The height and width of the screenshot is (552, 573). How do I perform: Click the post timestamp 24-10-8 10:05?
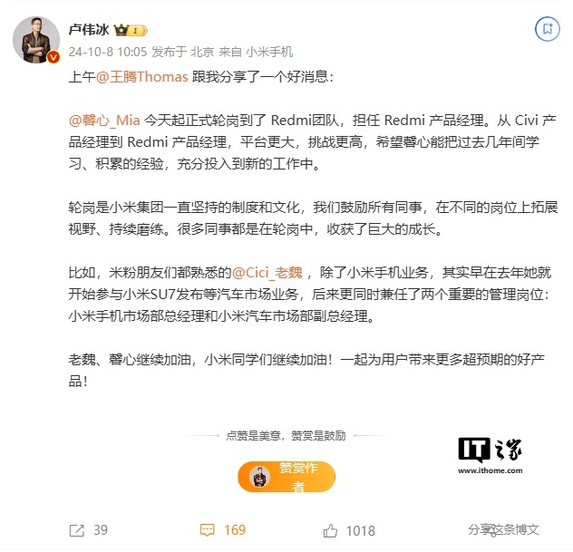[x=107, y=52]
